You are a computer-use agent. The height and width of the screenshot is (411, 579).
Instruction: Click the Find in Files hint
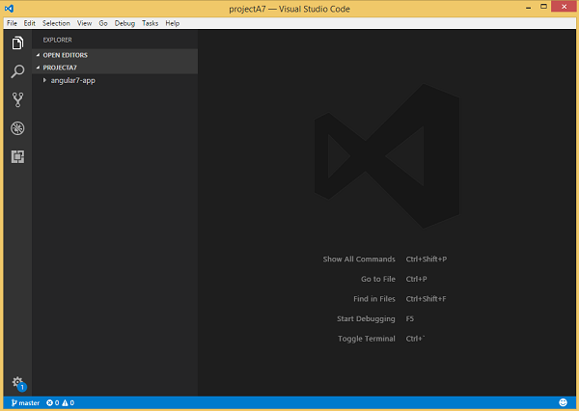point(374,299)
